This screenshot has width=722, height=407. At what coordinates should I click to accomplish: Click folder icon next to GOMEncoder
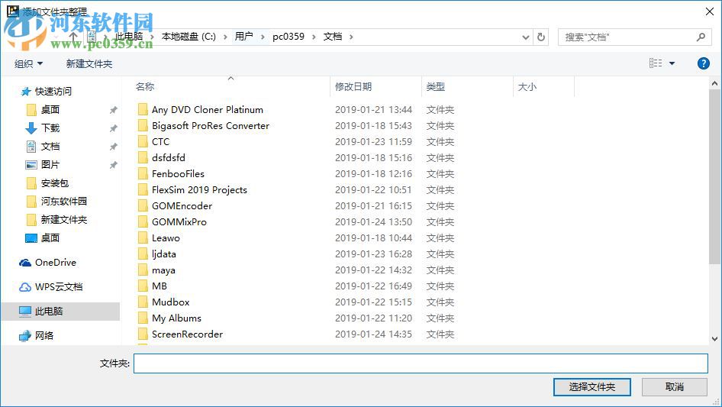143,206
